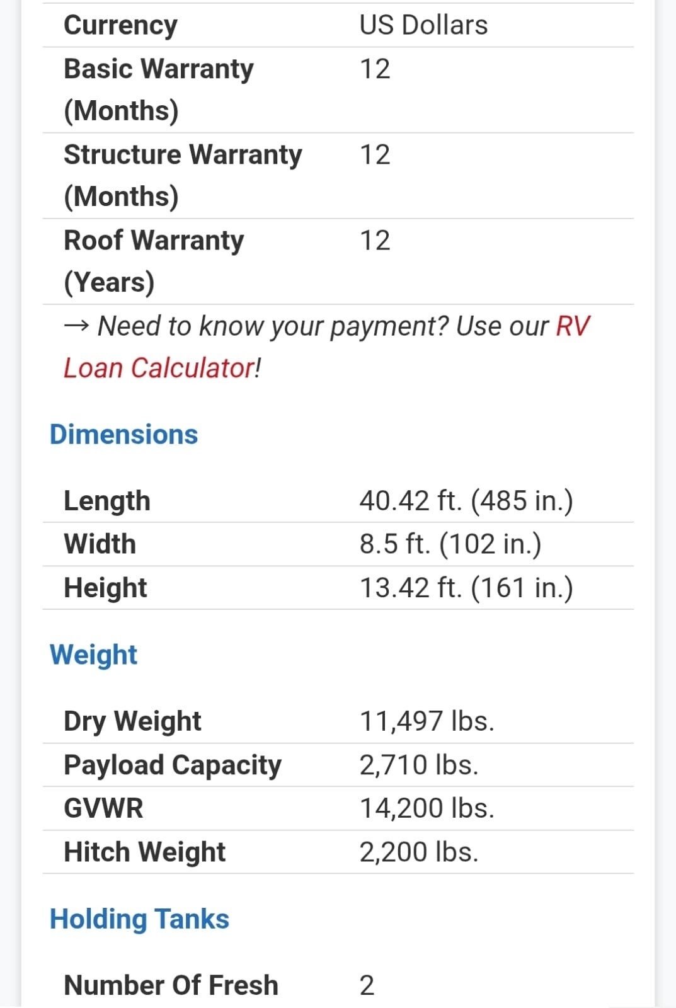
Task: Tap the Dry Weight label
Action: [x=132, y=721]
